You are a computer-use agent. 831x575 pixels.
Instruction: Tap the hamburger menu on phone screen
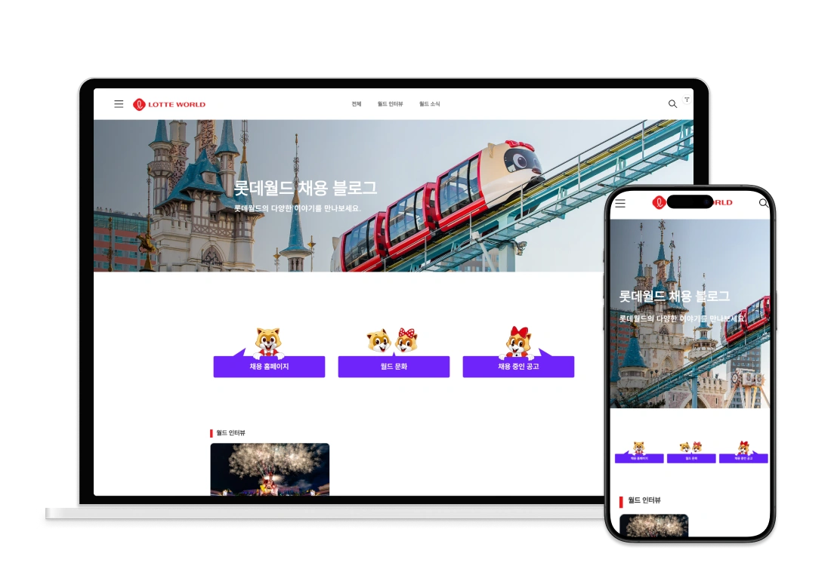(620, 204)
